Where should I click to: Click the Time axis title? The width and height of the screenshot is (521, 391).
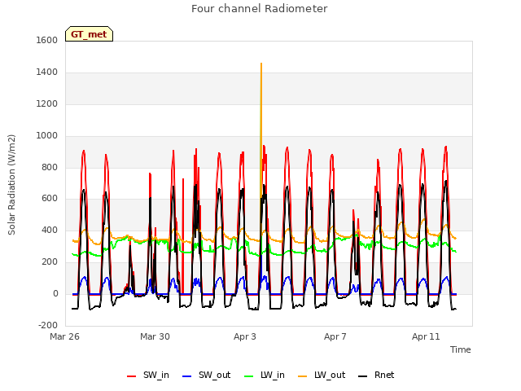[461, 349]
